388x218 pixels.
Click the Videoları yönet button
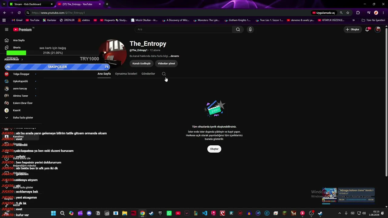click(x=166, y=64)
